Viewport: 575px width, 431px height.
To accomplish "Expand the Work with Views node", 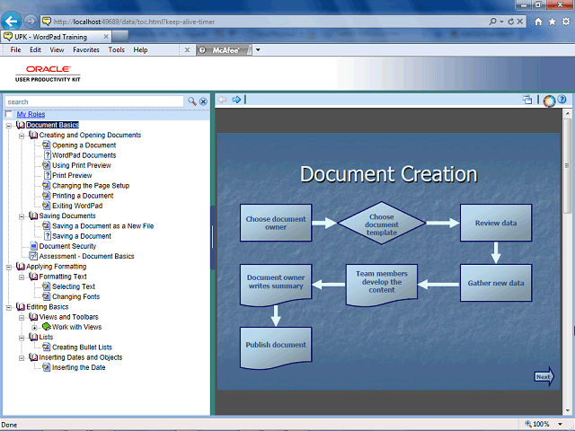I will 34,328.
